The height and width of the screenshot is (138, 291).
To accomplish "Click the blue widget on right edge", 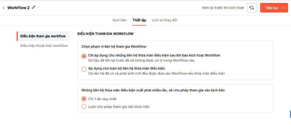I will coord(290,114).
